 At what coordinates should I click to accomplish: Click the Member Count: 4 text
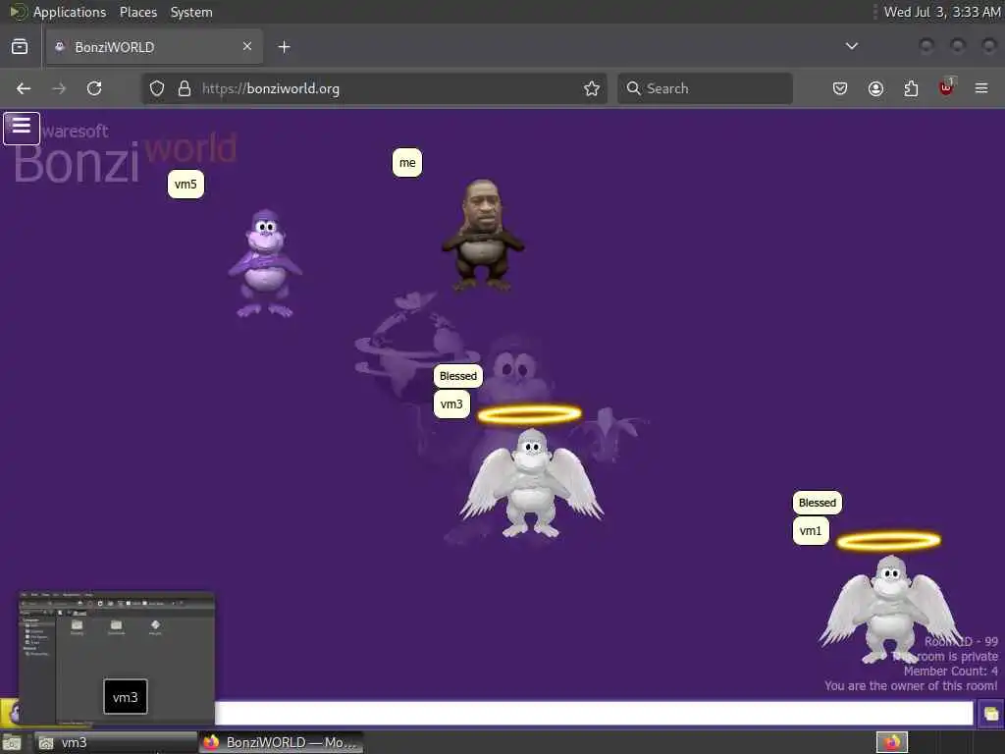(x=950, y=672)
